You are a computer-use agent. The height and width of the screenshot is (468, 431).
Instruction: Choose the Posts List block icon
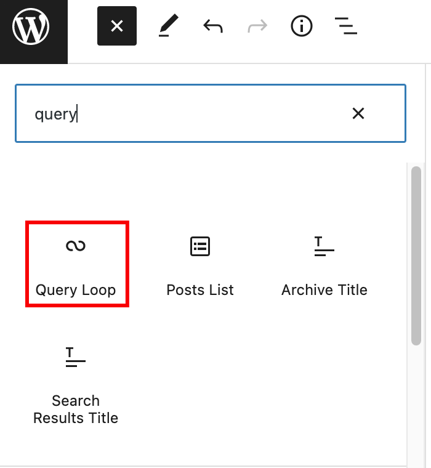click(x=200, y=246)
